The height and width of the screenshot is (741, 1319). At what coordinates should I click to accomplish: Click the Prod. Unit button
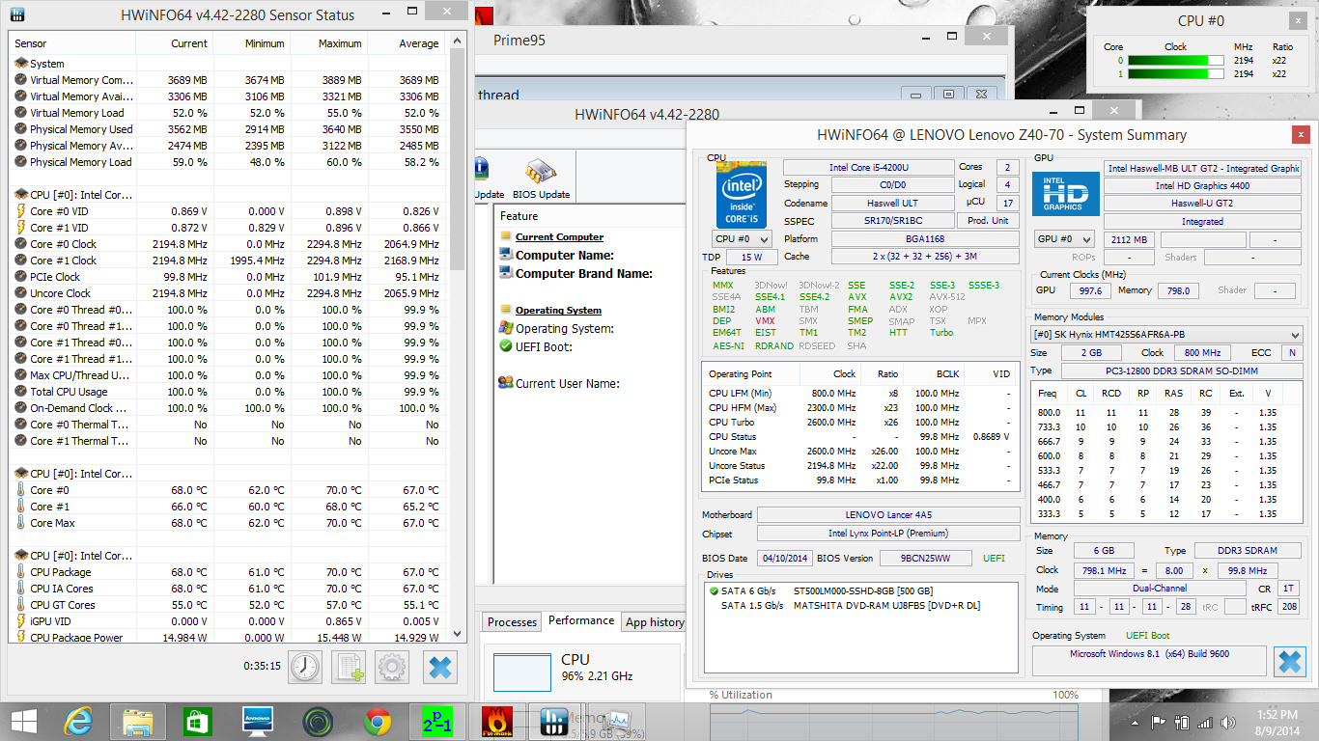pos(988,221)
